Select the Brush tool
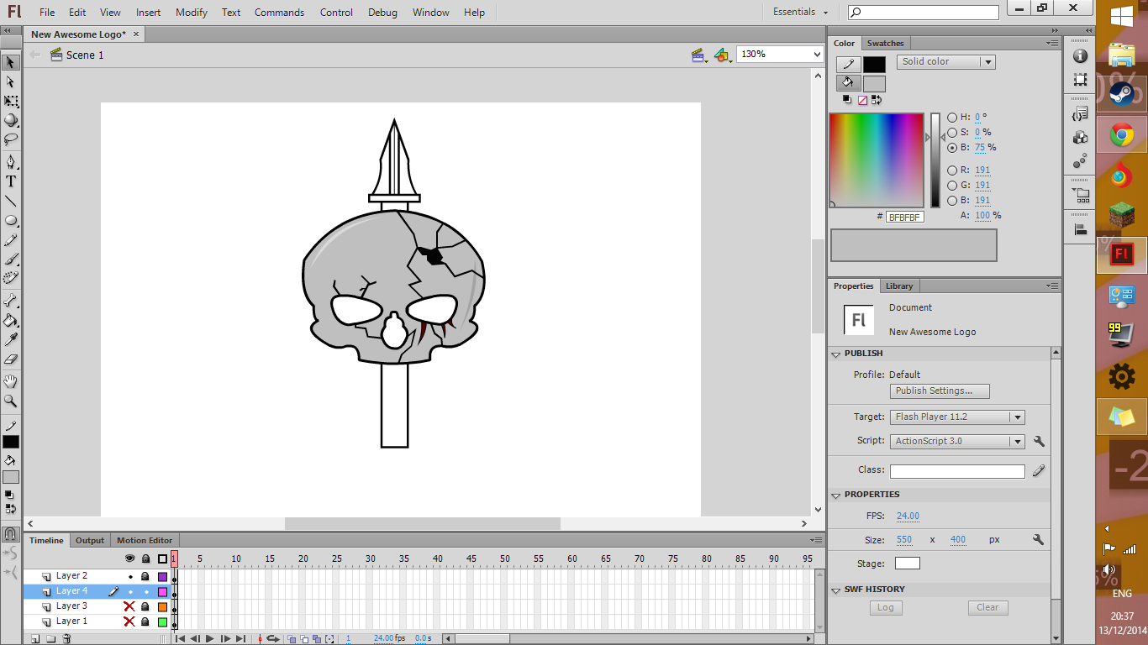The width and height of the screenshot is (1148, 645). coord(11,259)
